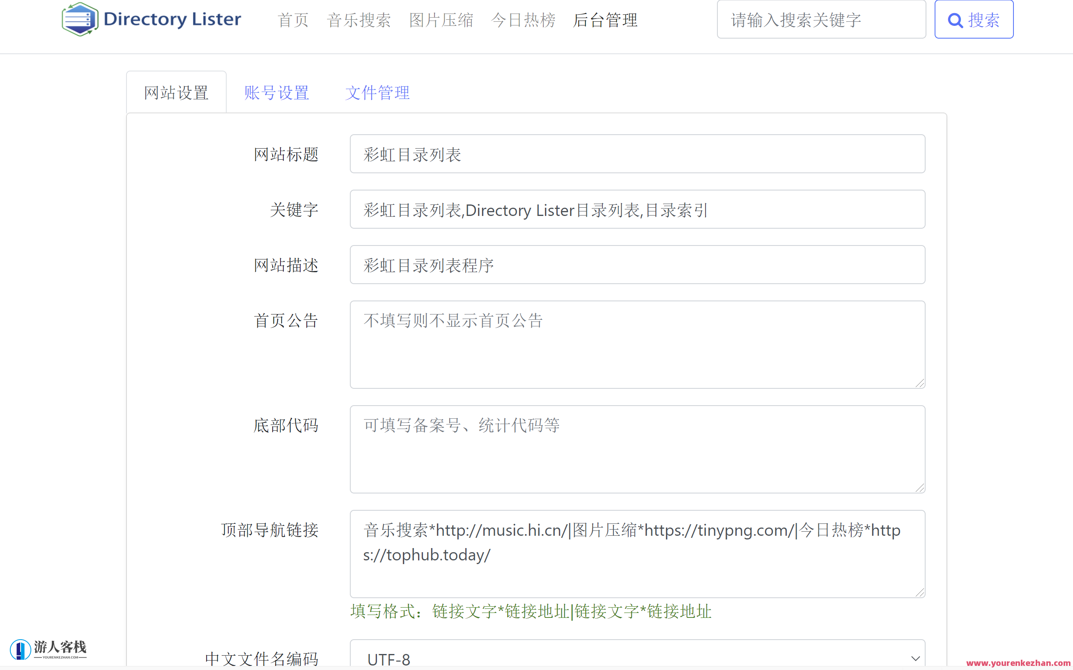
Task: Go to 首页 in the navbar
Action: pyautogui.click(x=293, y=20)
